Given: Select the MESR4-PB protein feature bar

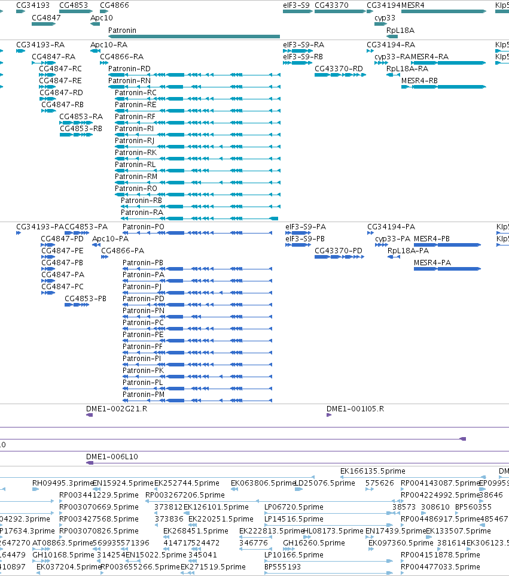Looking at the screenshot, I should point(447,245).
